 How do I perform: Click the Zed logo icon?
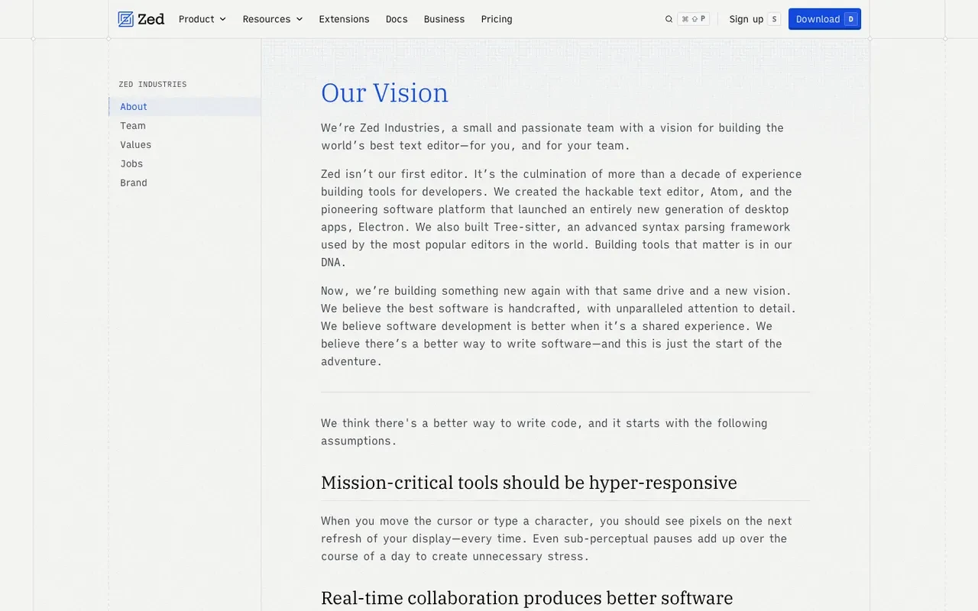pyautogui.click(x=126, y=19)
